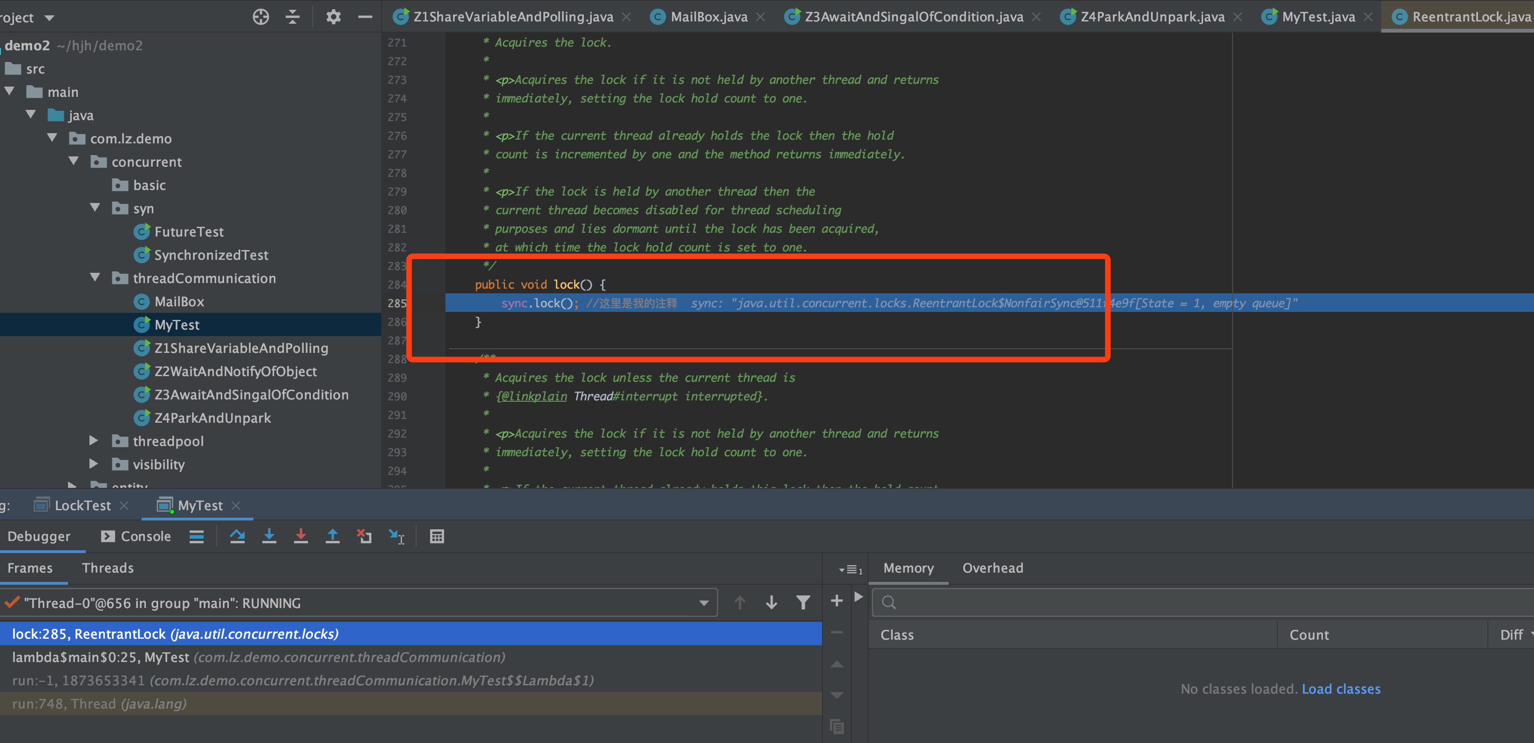Screen dimensions: 1534x743
Task: Click the Run to Cursor icon
Action: click(x=396, y=537)
